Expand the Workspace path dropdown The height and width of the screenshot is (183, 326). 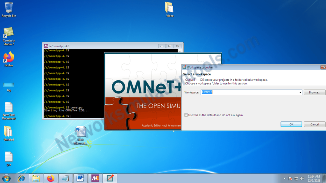click(300, 92)
